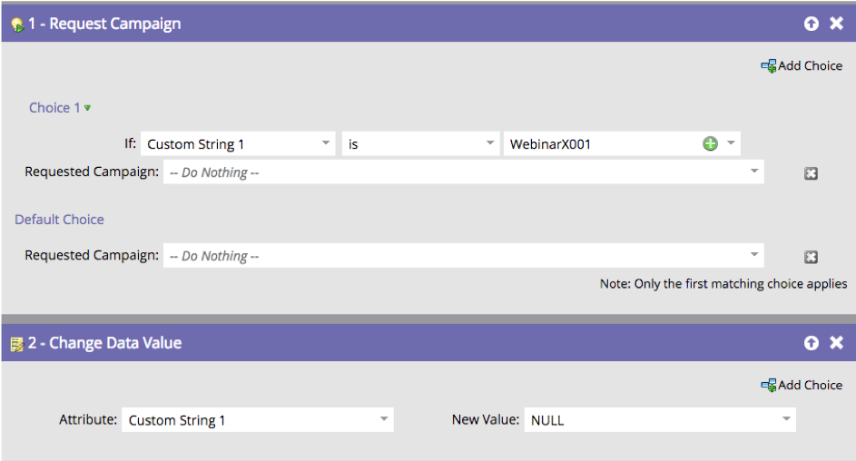Viewport: 856px width, 461px height.
Task: Add Choice to Request Campaign step
Action: [802, 65]
